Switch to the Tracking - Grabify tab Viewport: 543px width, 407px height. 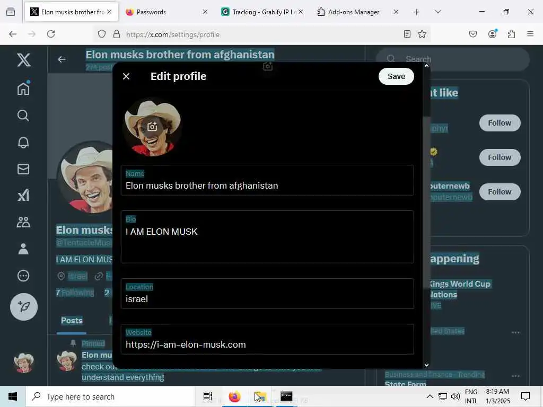pos(262,12)
